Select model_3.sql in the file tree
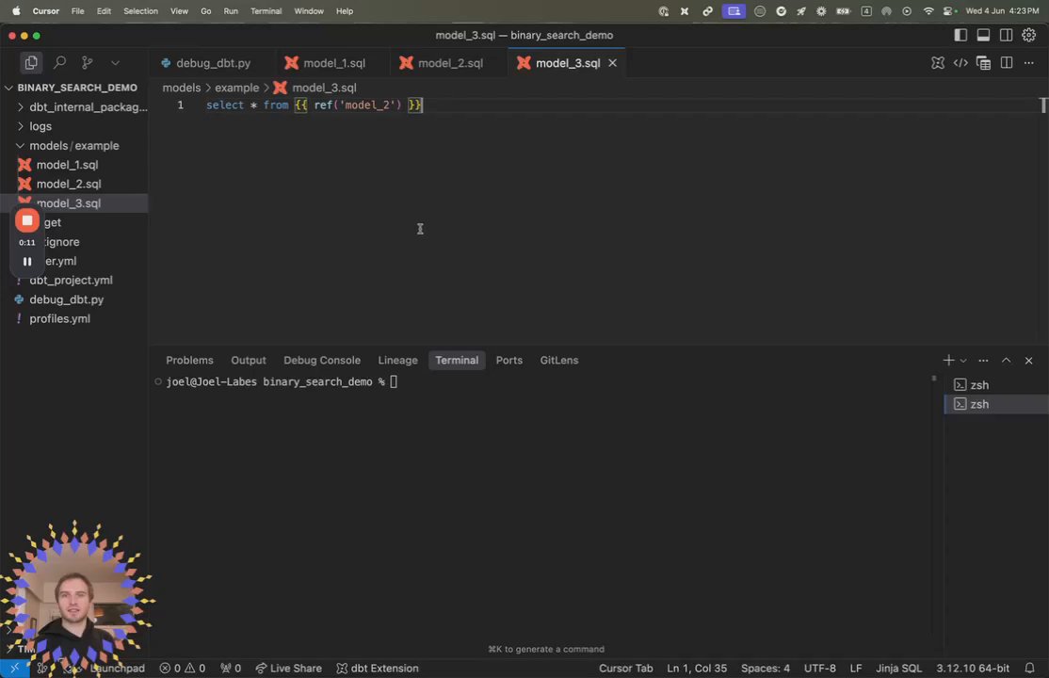The image size is (1049, 678). pos(73,203)
